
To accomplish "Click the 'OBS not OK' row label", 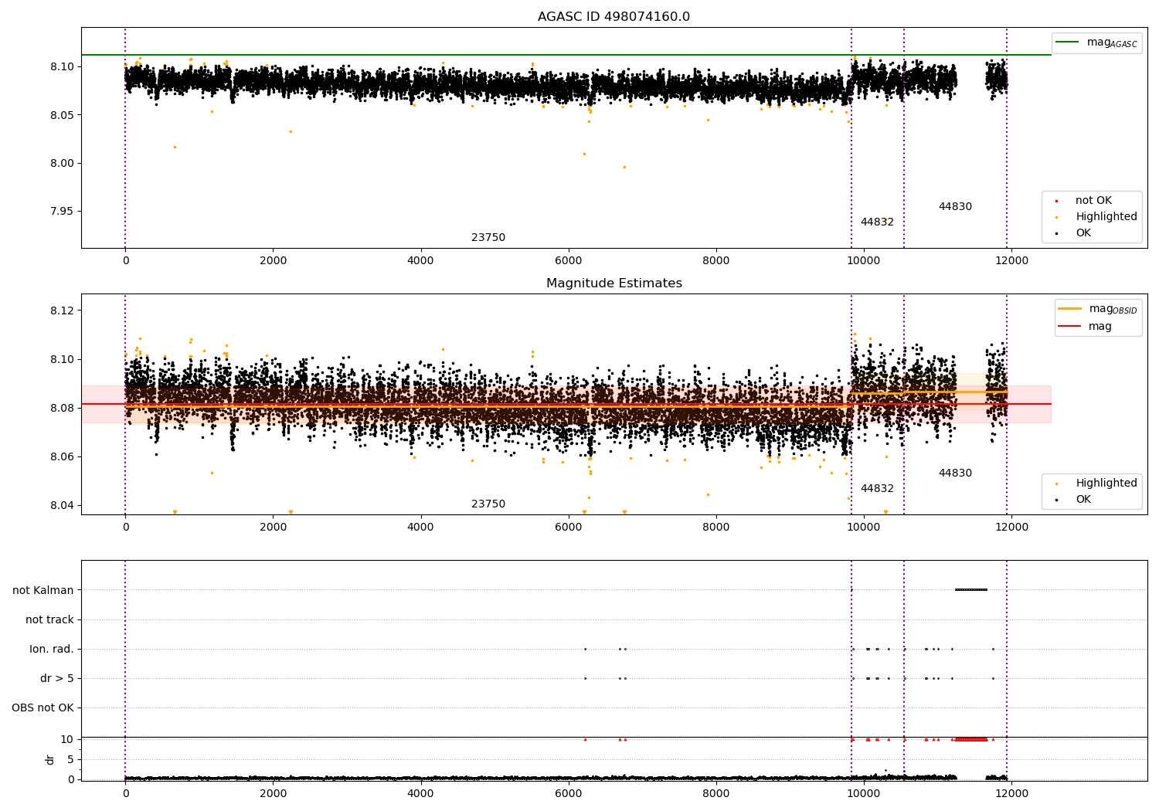I will [43, 708].
